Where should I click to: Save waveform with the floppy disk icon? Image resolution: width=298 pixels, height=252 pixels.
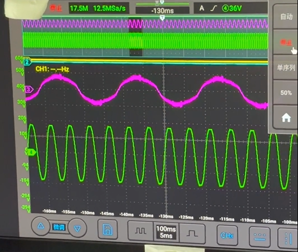point(108,230)
